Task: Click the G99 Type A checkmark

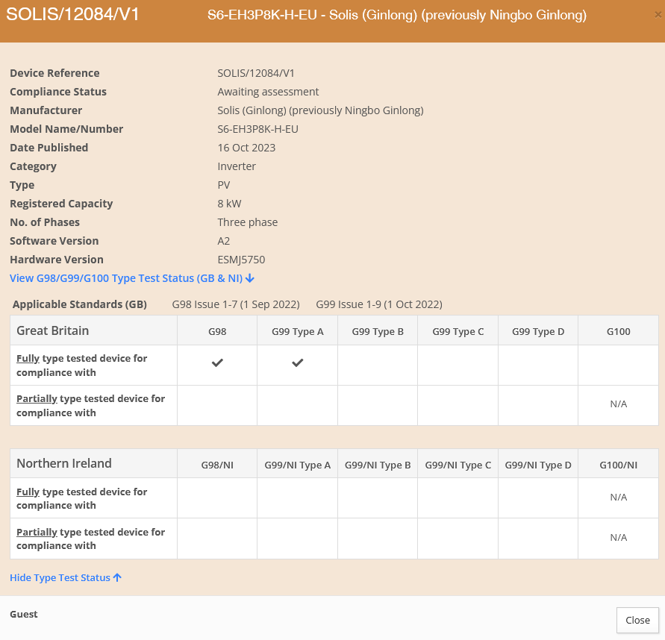Action: [x=297, y=363]
